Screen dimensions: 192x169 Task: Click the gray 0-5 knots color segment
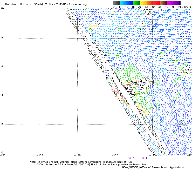point(116,3)
